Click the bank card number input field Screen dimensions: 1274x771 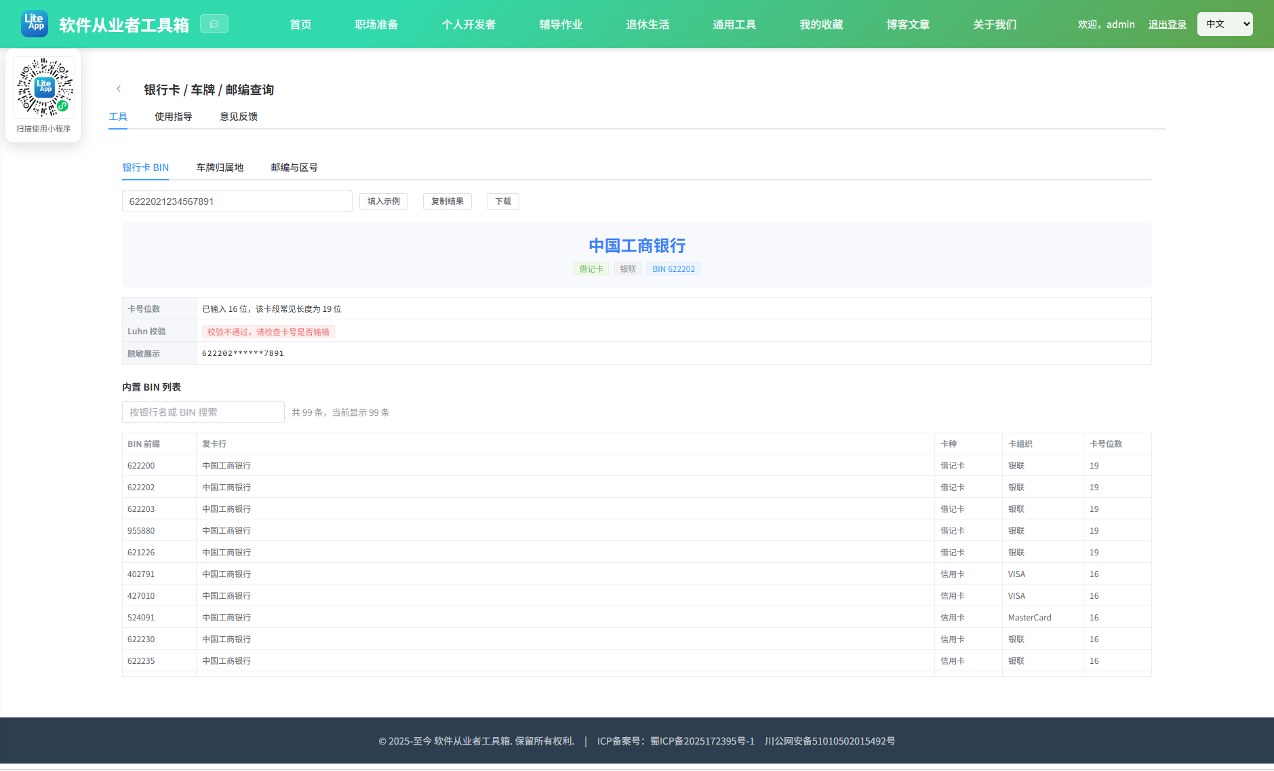pos(237,201)
